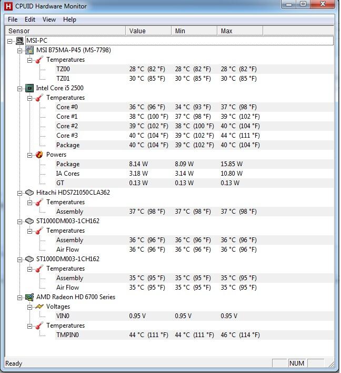Collapse the Hitachi HDS721050CLA362 node

[20, 193]
